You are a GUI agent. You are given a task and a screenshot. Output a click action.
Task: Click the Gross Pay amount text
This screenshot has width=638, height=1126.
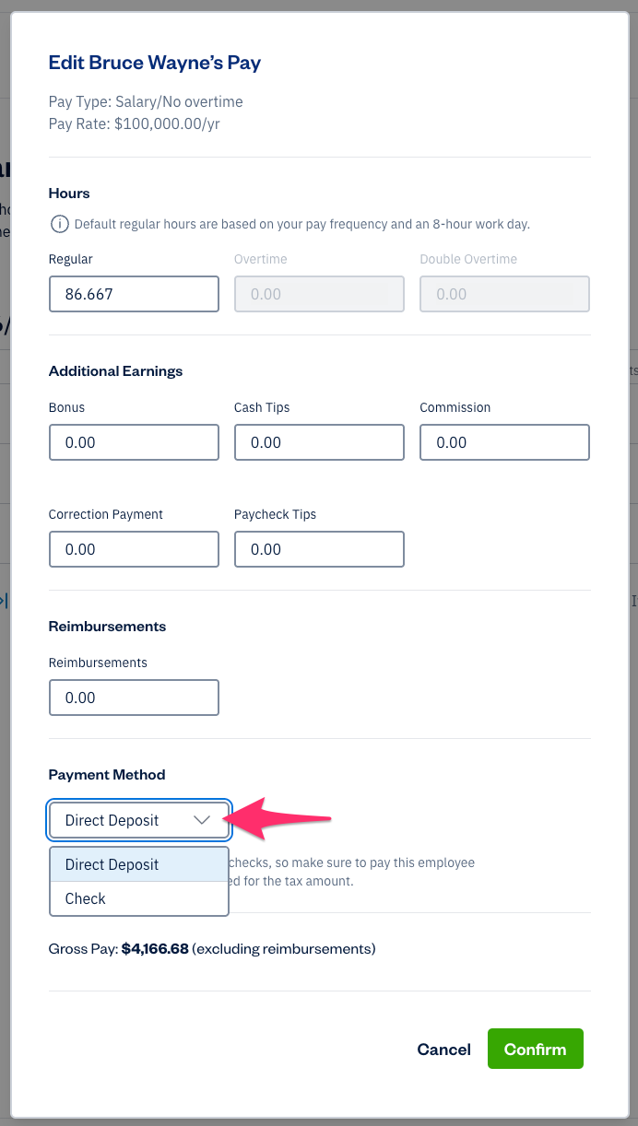[x=155, y=948]
